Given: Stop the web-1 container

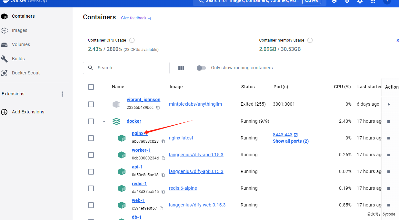Looking at the screenshot, I should (389, 205).
